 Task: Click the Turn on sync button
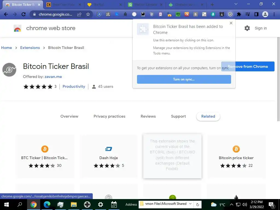[x=184, y=79]
